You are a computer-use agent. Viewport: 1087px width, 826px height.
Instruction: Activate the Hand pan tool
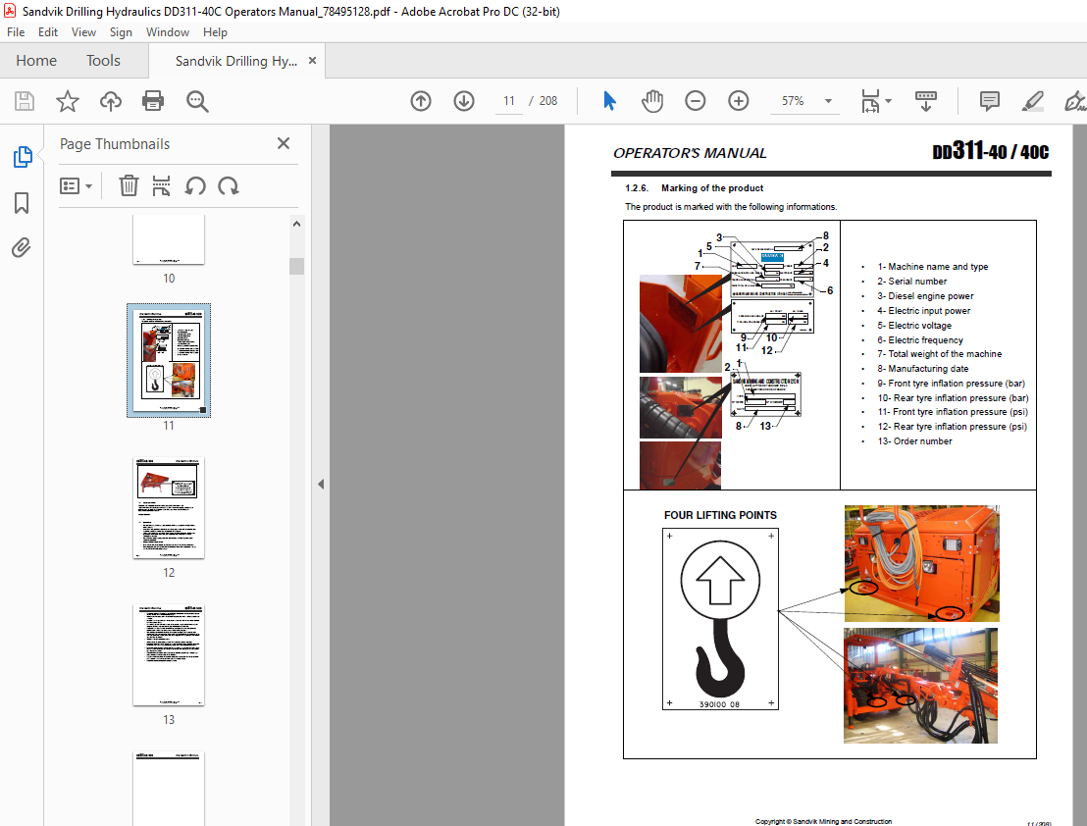(651, 101)
